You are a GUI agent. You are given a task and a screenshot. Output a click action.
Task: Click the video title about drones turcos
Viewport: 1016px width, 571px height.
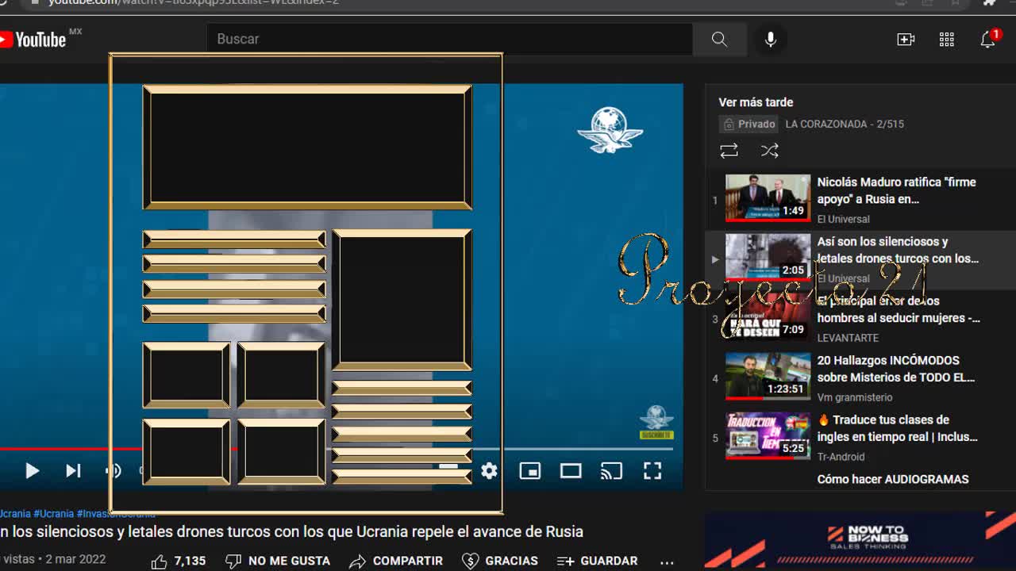pyautogui.click(x=291, y=531)
